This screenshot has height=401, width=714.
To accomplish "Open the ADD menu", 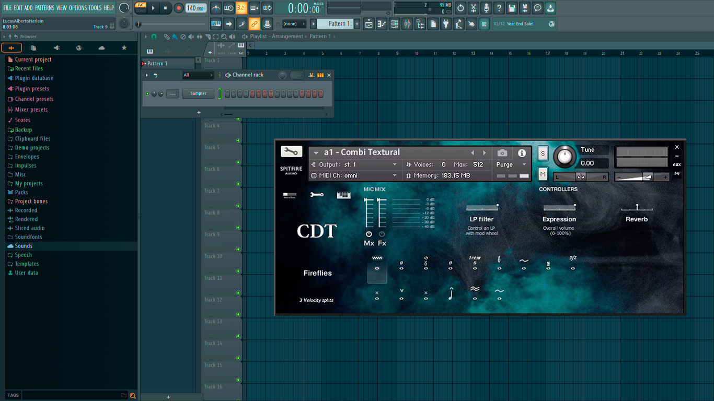I will (28, 8).
